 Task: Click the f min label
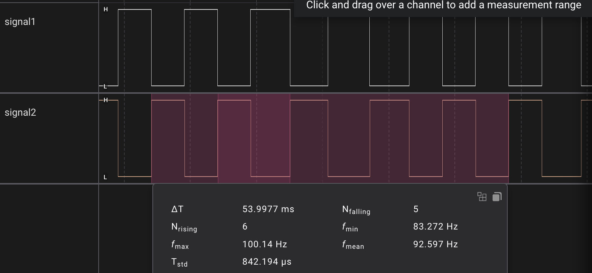tap(350, 227)
